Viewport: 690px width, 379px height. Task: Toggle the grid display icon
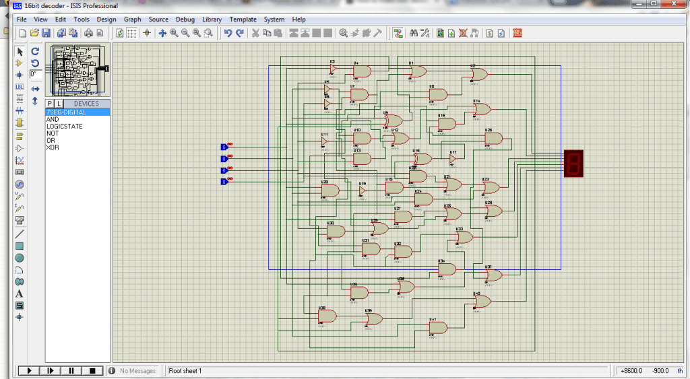132,33
